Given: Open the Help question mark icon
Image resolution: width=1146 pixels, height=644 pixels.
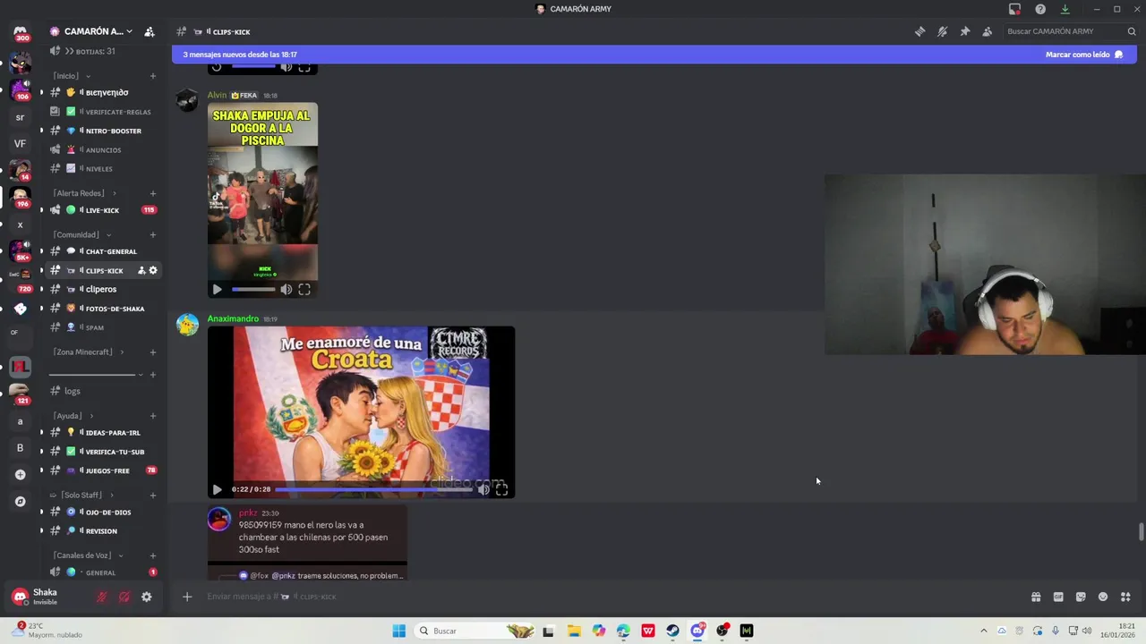Looking at the screenshot, I should coord(1040,9).
